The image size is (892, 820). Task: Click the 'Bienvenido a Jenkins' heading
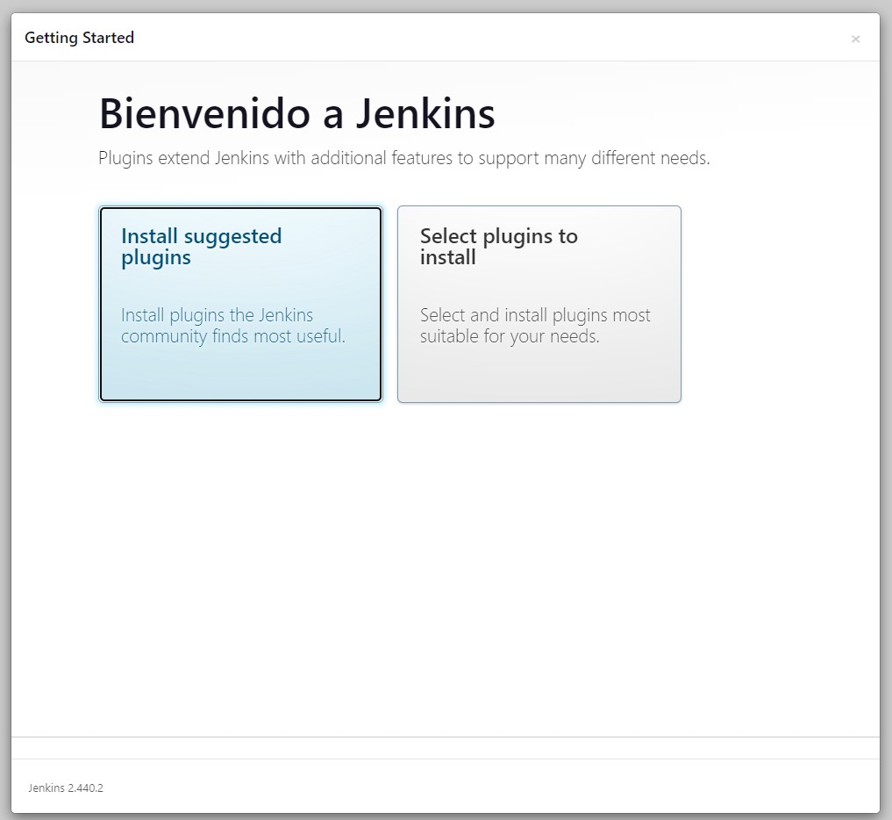[x=297, y=114]
